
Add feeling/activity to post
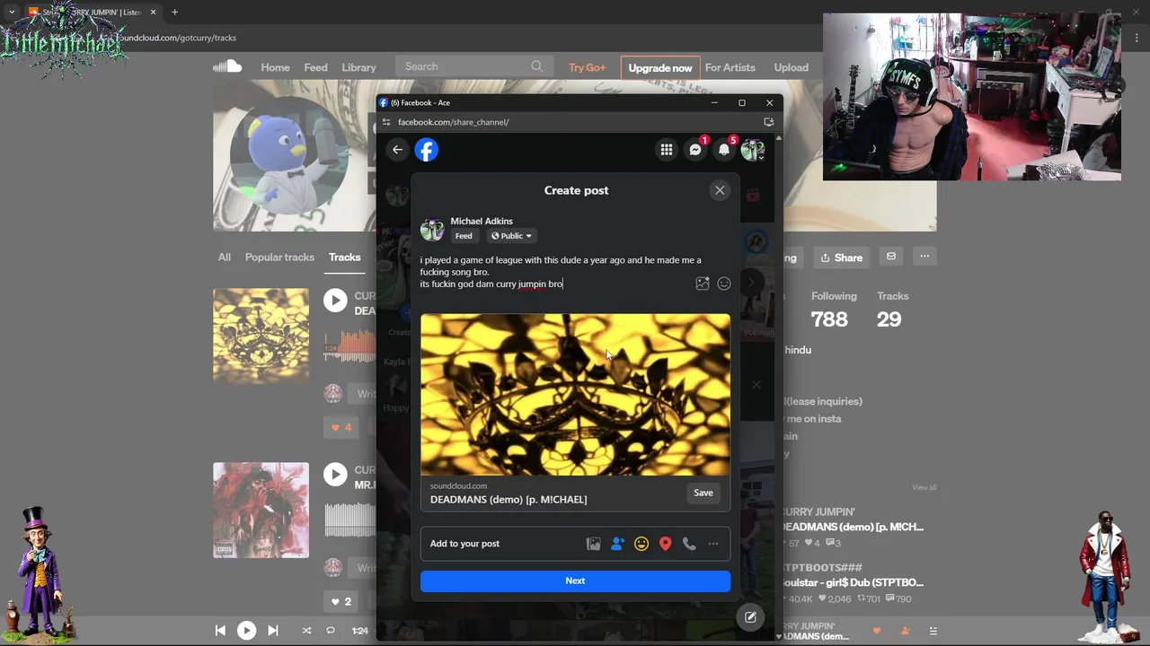pyautogui.click(x=641, y=544)
